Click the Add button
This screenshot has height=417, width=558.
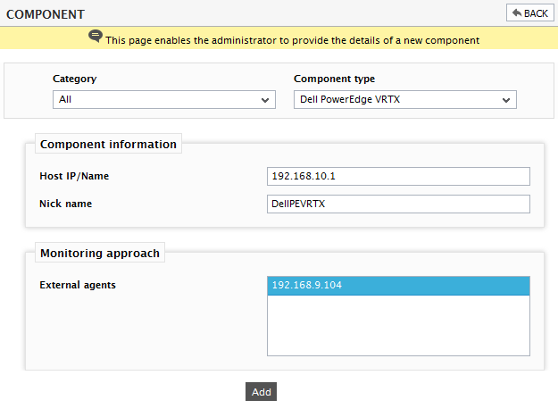point(261,392)
